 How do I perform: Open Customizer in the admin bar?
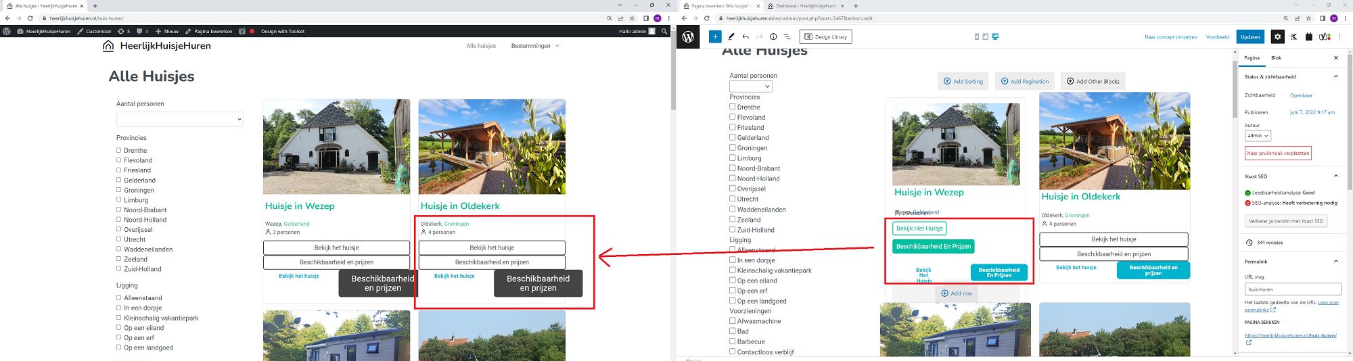[x=94, y=31]
